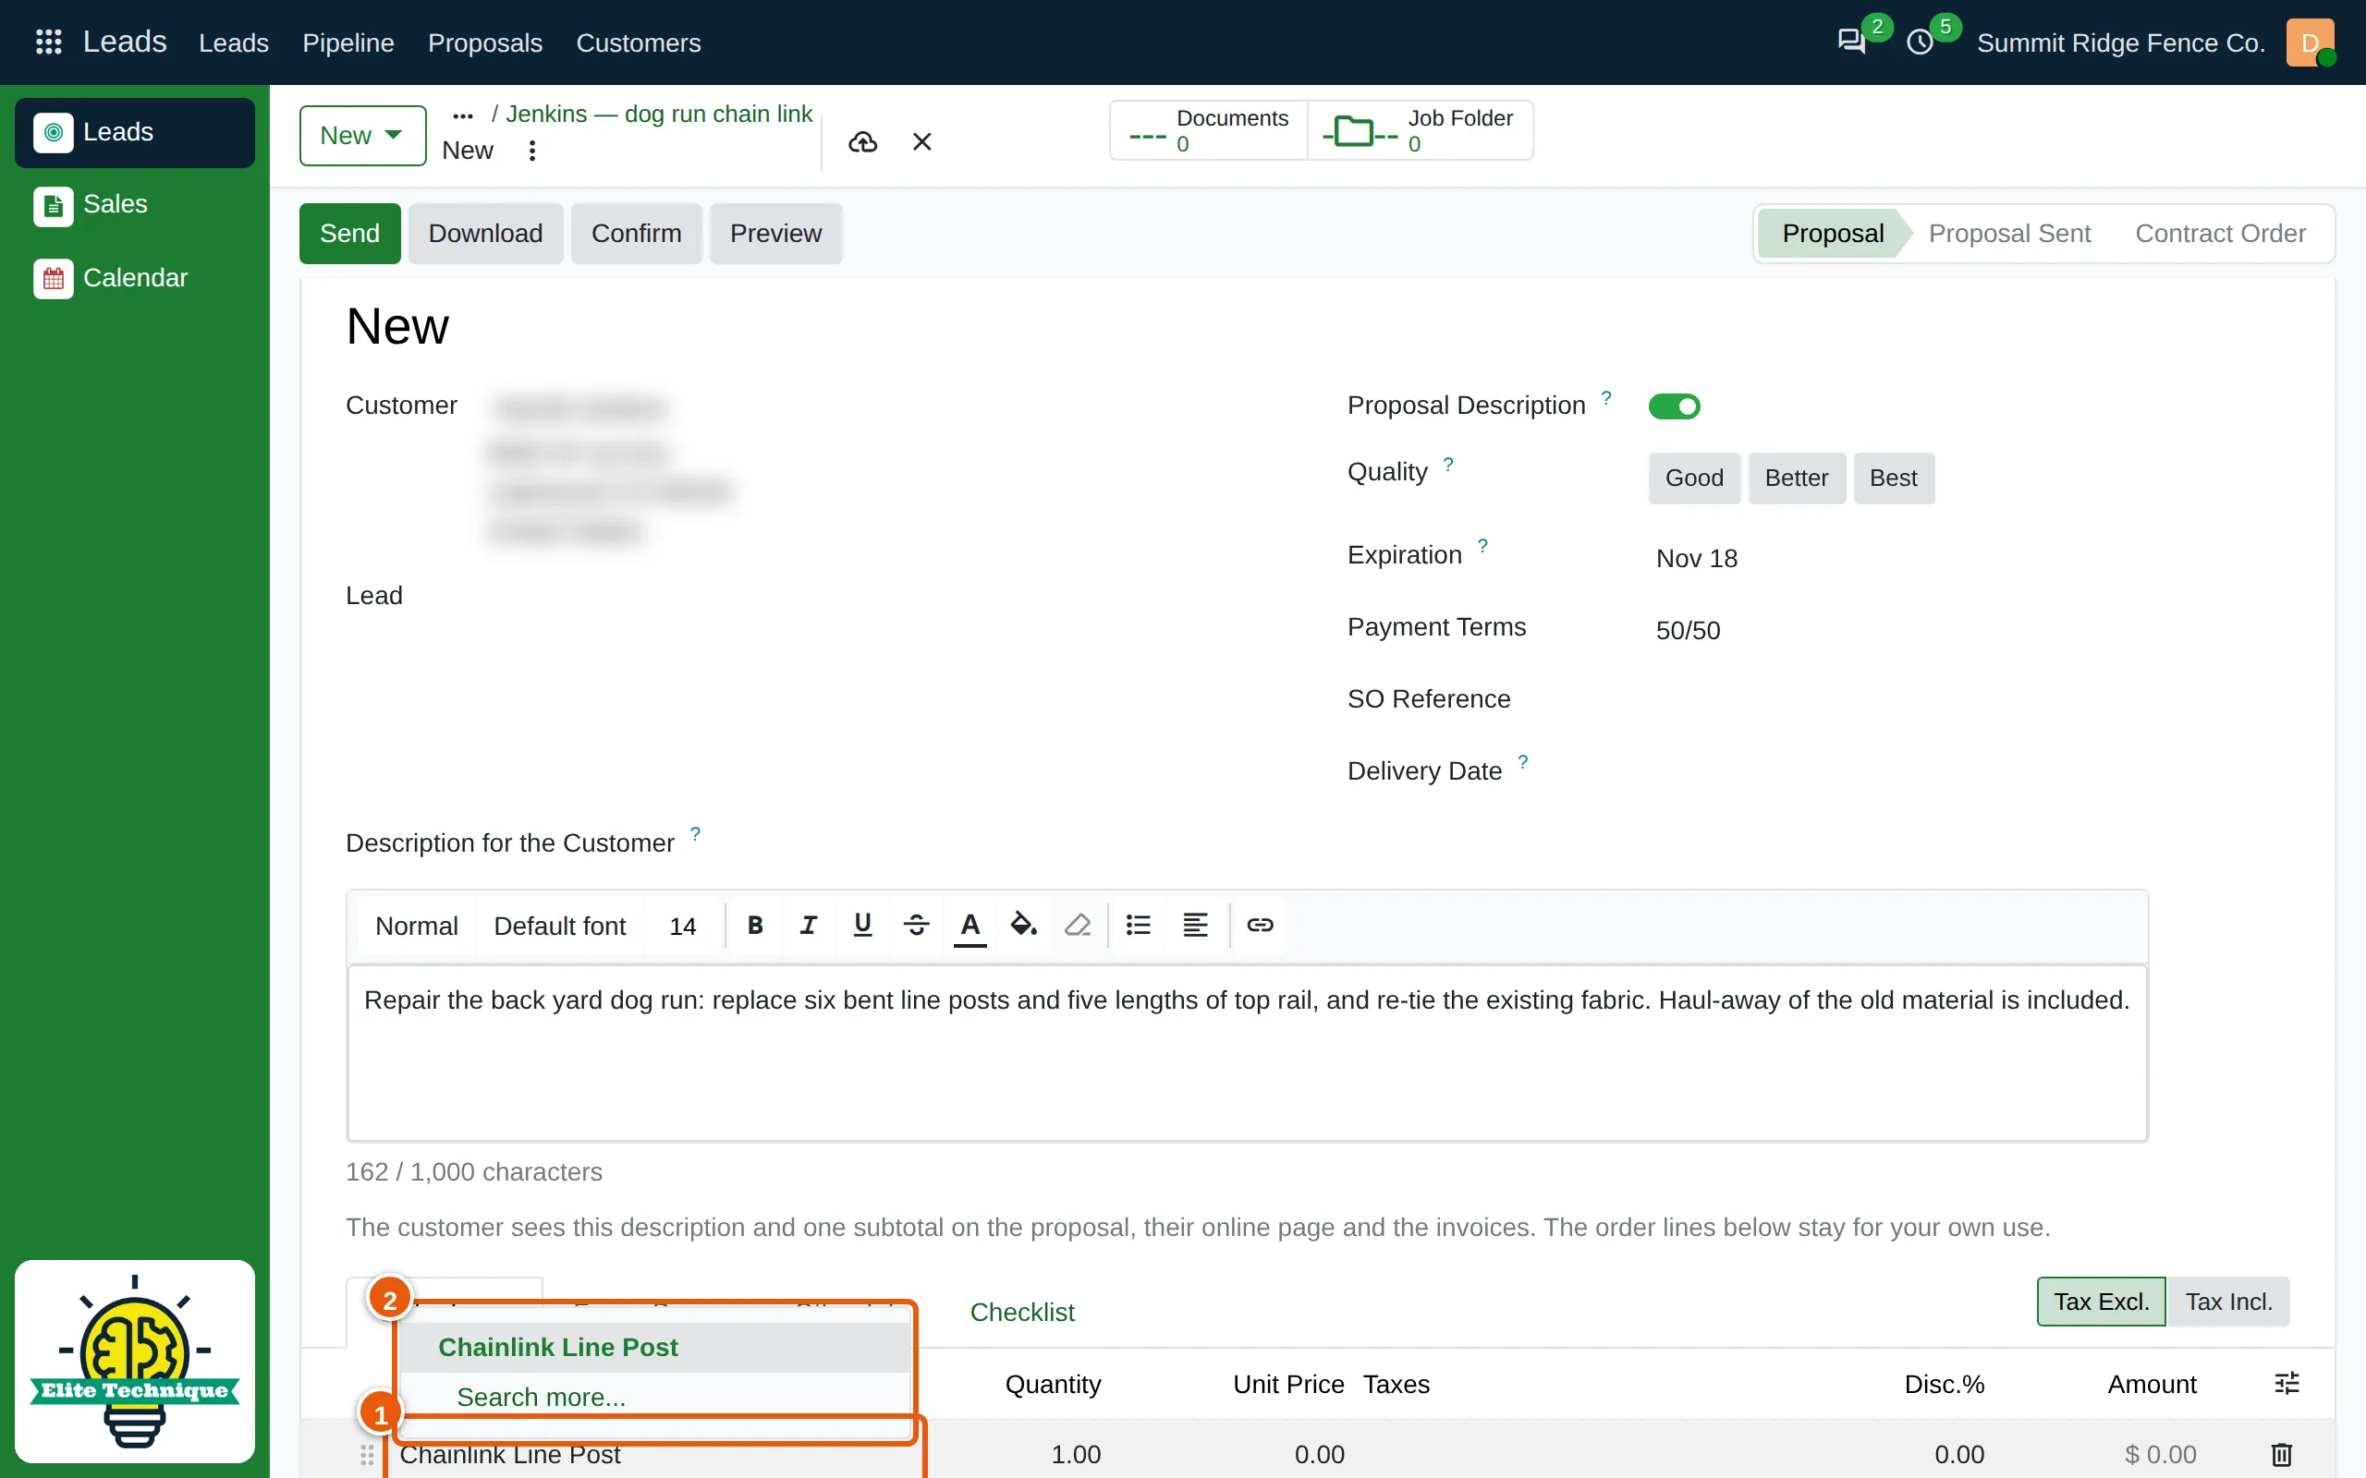Open the Payment Terms 50/50 dropdown

(1688, 631)
